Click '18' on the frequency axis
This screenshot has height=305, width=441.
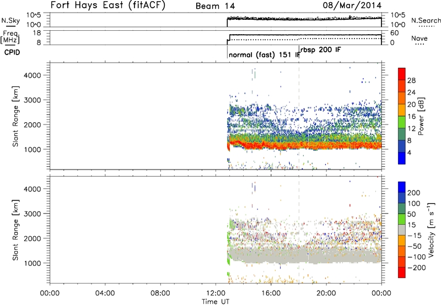point(37,33)
